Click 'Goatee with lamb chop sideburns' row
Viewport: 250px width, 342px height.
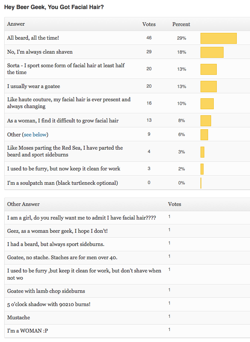46,291
